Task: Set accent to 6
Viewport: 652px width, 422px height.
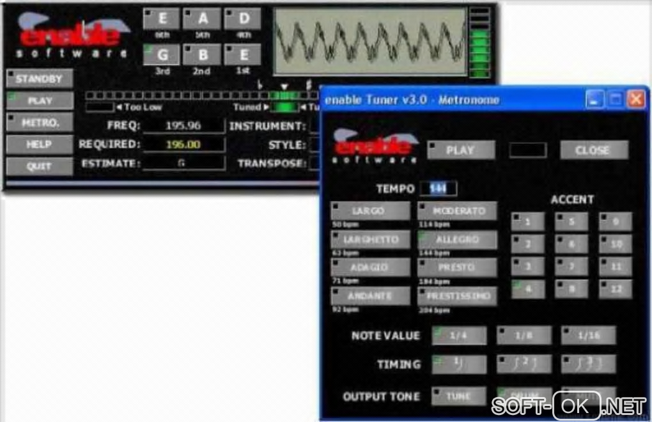Action: (571, 244)
